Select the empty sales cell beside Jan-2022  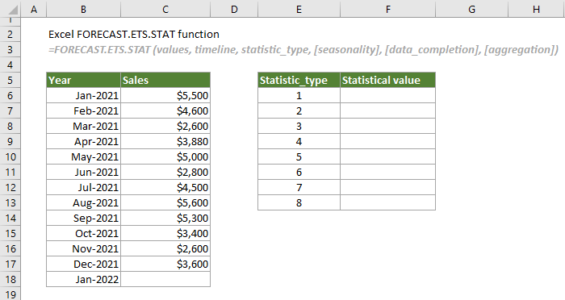(165, 279)
